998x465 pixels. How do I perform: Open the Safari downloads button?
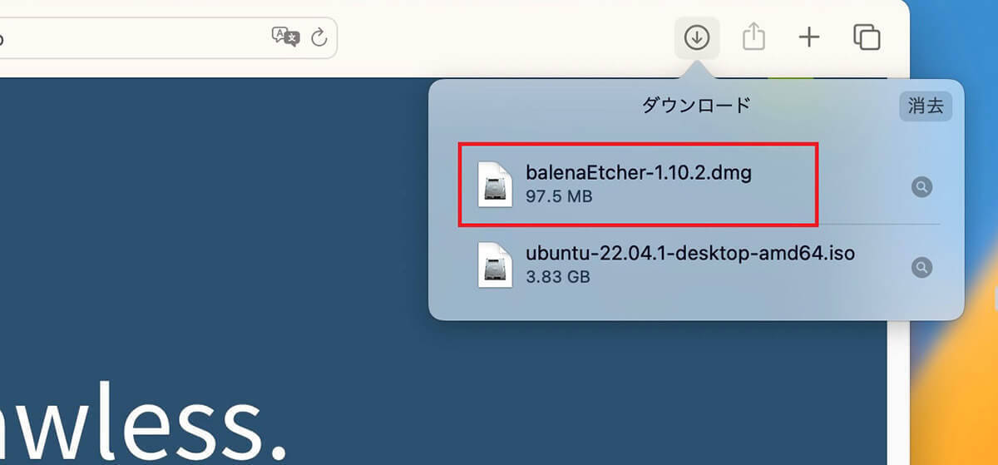(x=697, y=37)
